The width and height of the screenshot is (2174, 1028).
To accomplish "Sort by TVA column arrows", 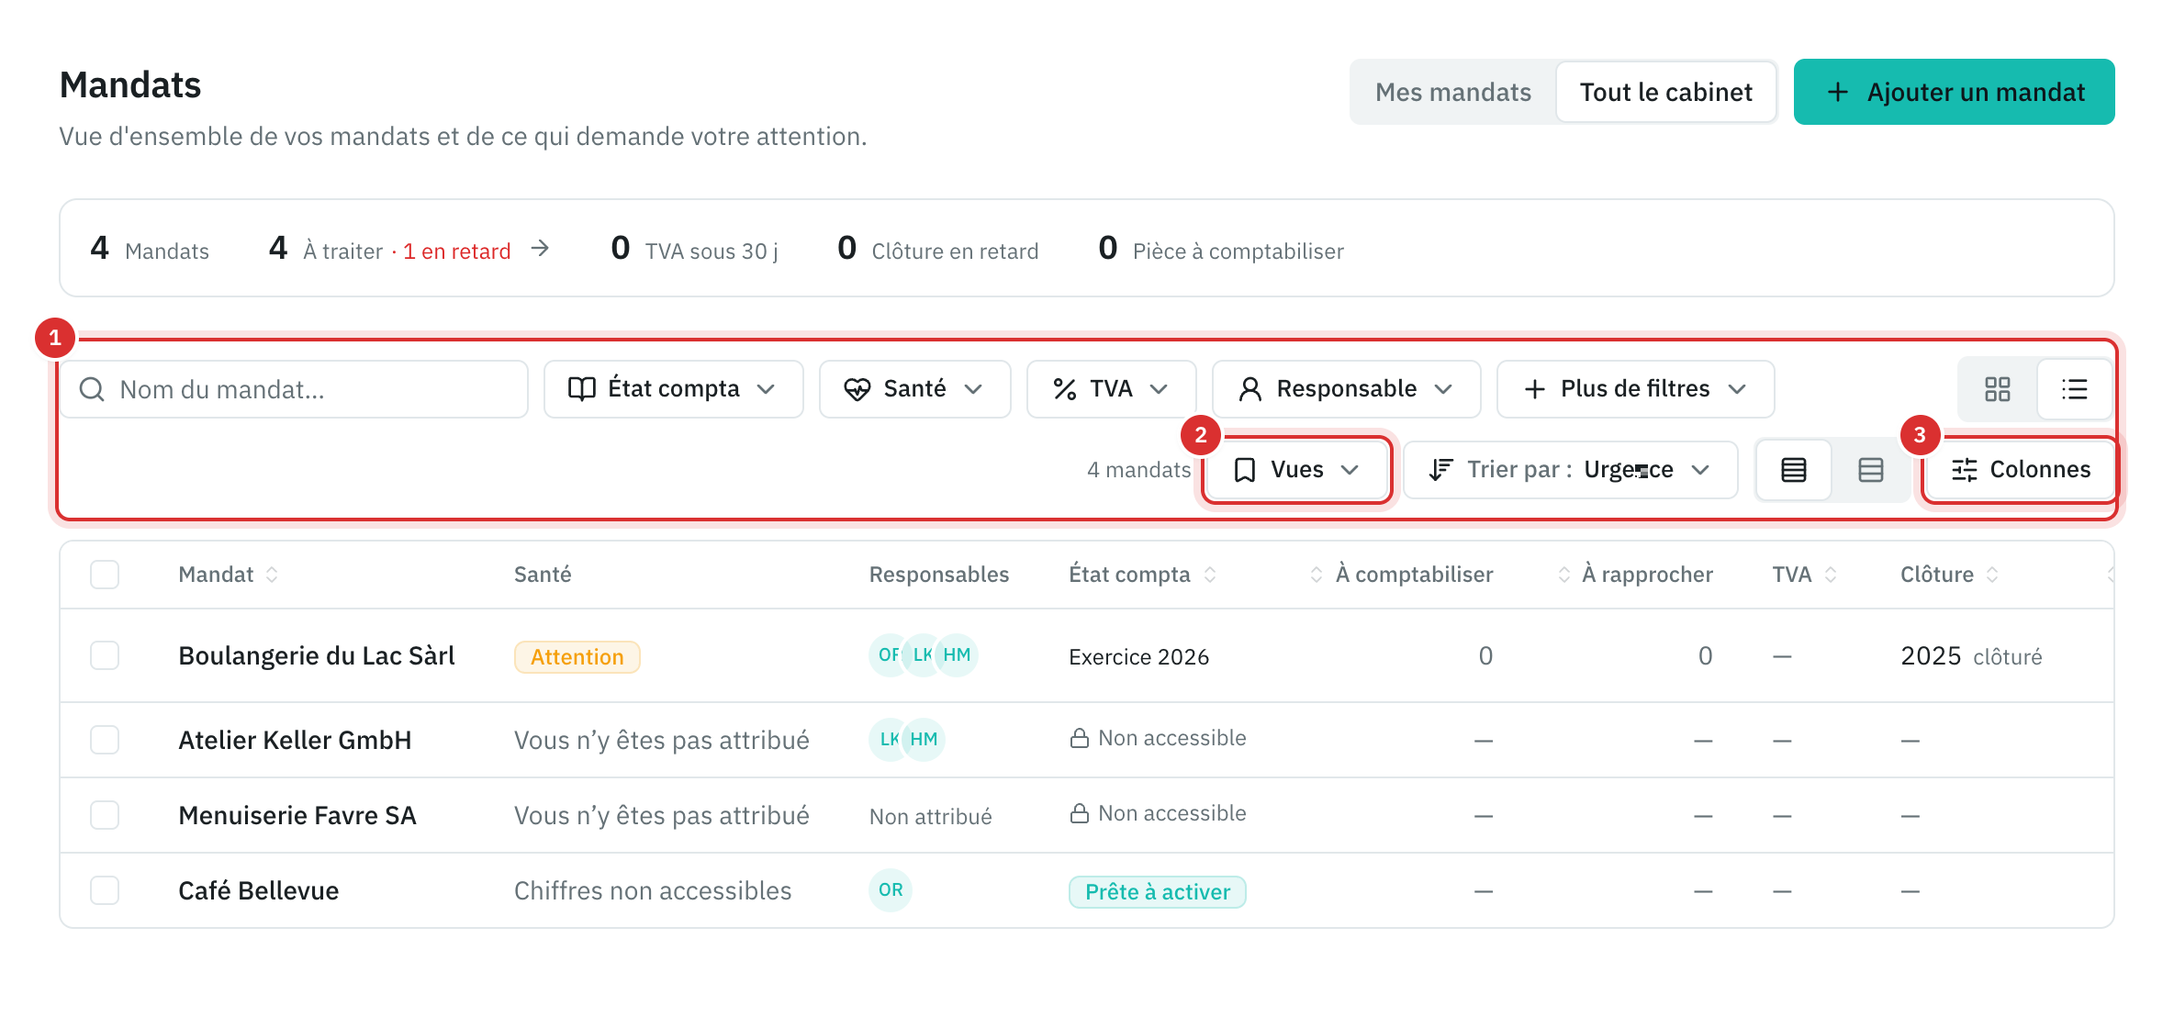I will click(x=1831, y=575).
